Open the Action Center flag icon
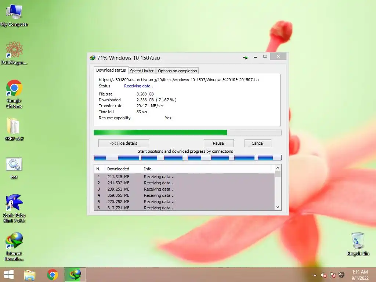 click(x=333, y=275)
